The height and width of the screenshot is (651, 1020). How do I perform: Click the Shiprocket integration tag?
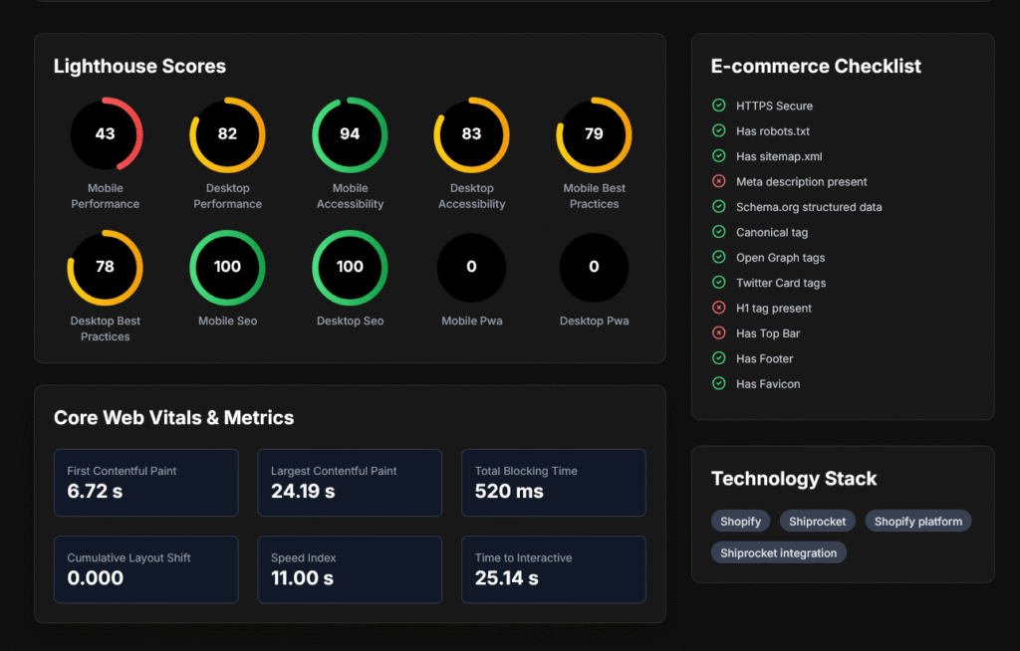(778, 552)
